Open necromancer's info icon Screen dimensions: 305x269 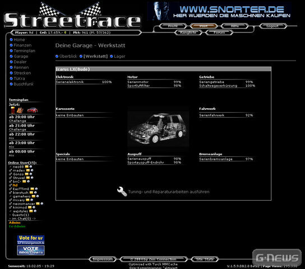(x=42, y=203)
